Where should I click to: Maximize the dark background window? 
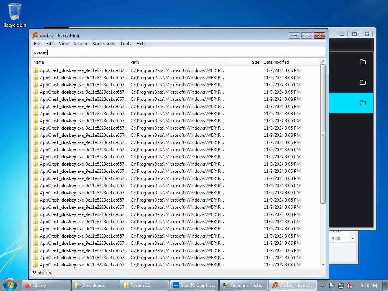pyautogui.click(x=354, y=34)
